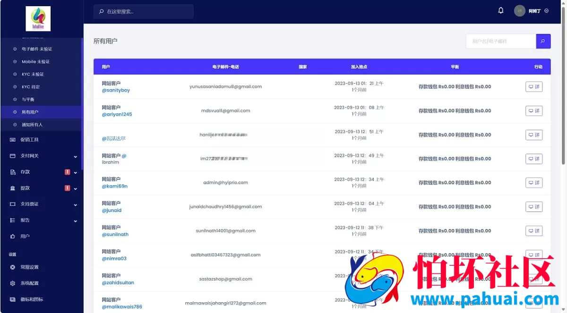Click the 报告 list icon

point(12,220)
